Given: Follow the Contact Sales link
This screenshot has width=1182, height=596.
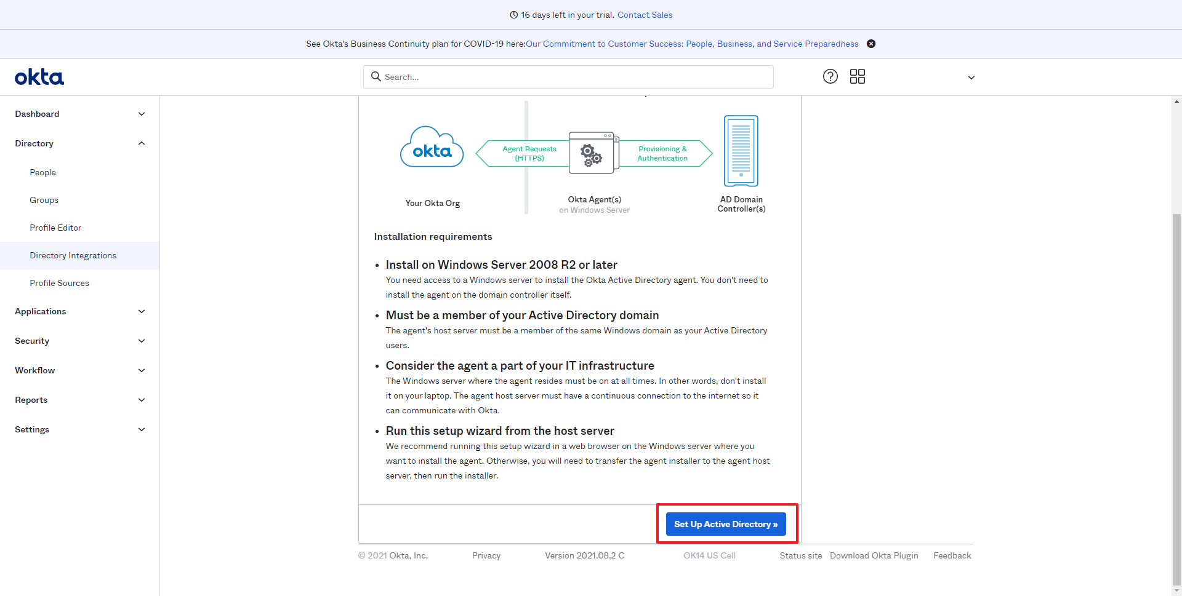Looking at the screenshot, I should (x=645, y=15).
